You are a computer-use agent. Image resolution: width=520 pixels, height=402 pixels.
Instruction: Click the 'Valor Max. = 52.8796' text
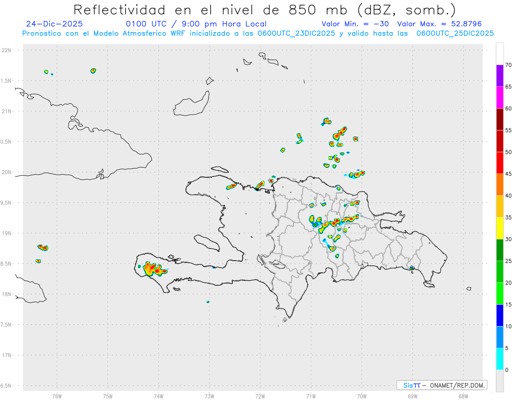click(x=439, y=24)
